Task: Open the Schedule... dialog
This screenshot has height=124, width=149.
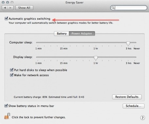Action: [x=134, y=106]
